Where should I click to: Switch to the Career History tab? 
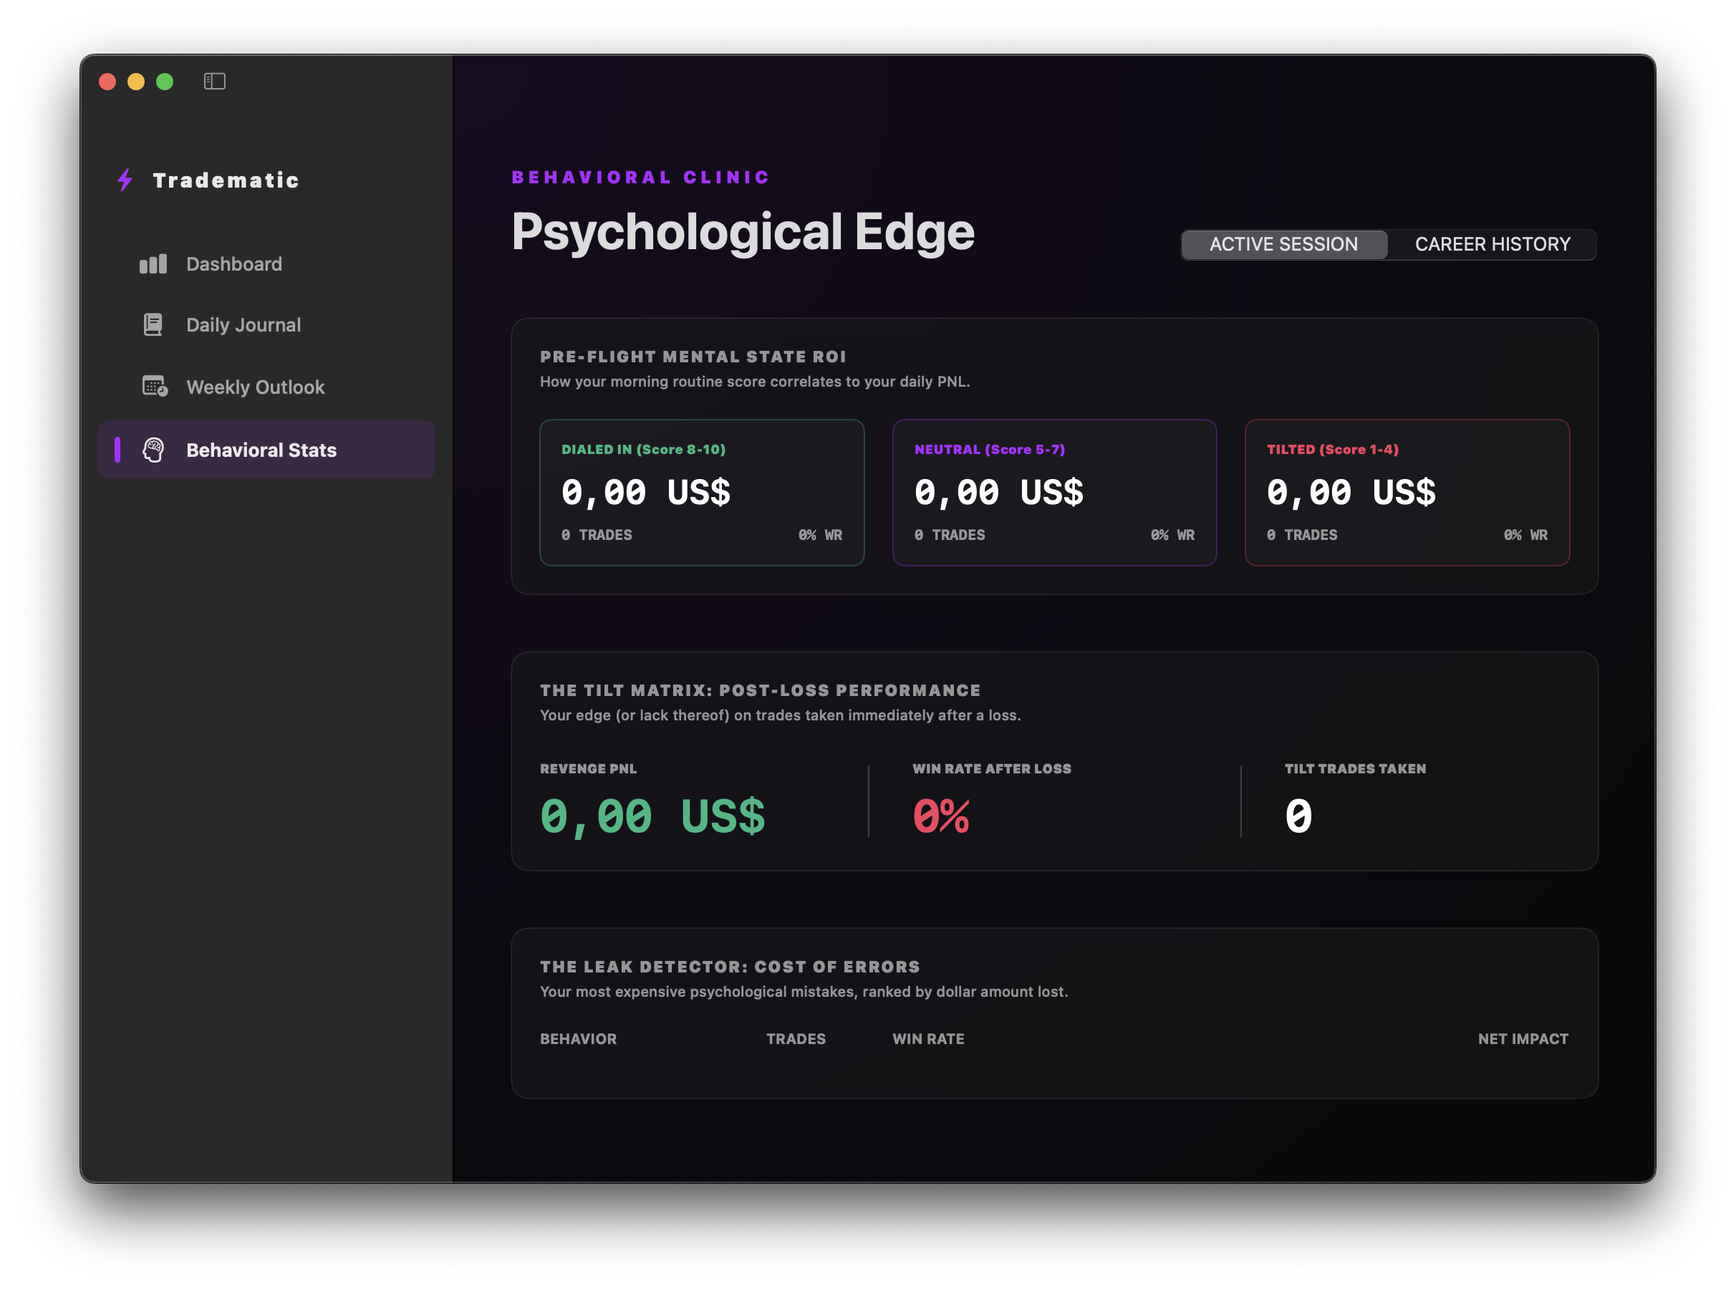1491,244
